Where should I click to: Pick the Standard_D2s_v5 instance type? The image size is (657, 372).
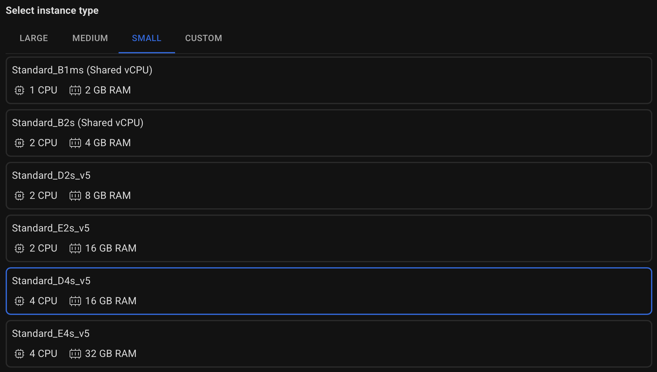pyautogui.click(x=329, y=186)
